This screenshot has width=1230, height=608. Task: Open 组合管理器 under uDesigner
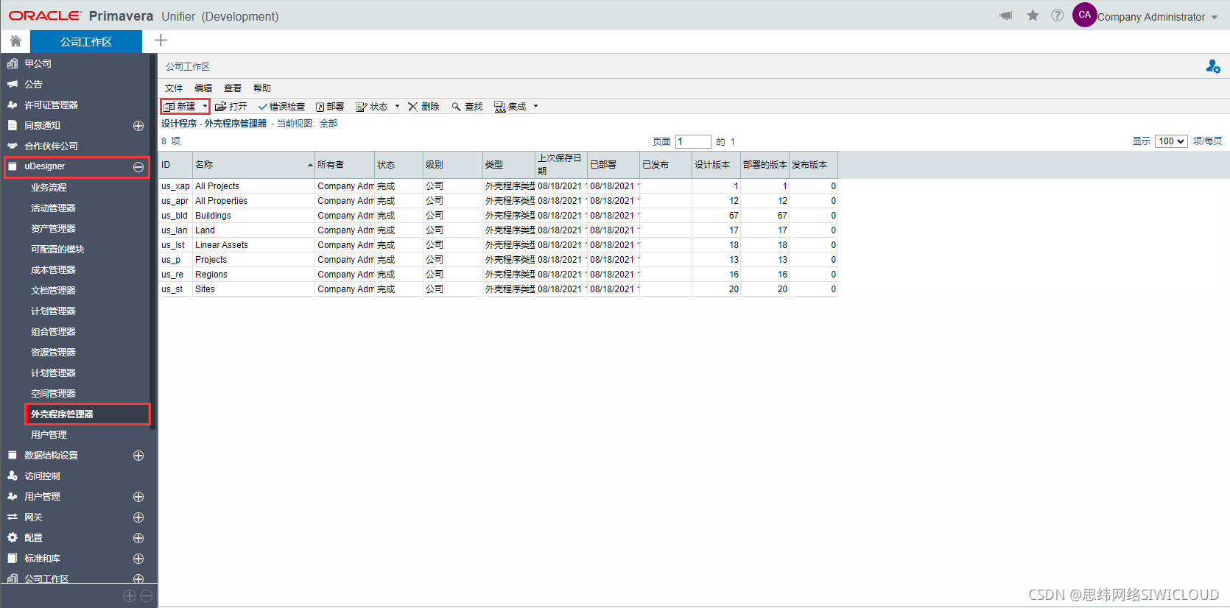[x=53, y=332]
